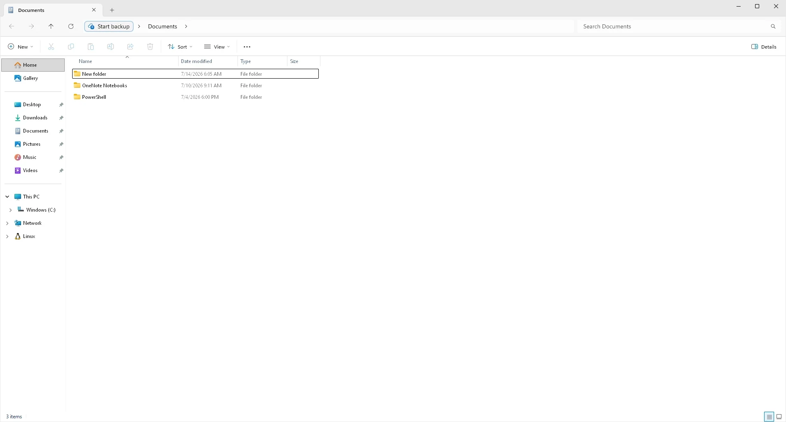Expand the Linux tree node
This screenshot has height=422, width=786.
point(7,236)
